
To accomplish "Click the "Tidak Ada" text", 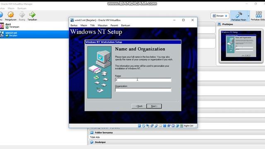I will click(95, 137).
